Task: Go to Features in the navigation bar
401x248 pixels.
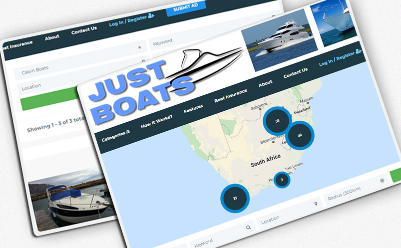Action: (x=194, y=108)
